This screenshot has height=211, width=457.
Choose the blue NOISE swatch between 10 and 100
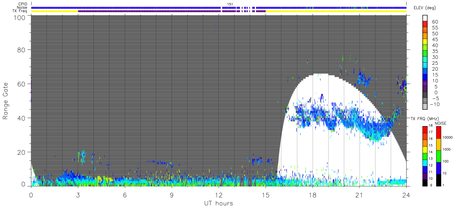coord(438,168)
